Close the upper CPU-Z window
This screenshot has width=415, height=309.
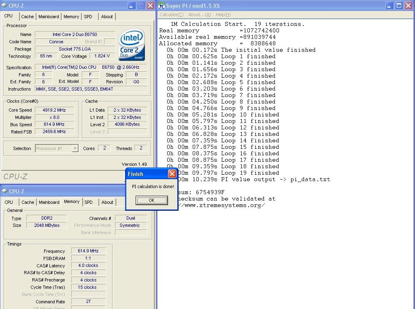tap(150, 6)
